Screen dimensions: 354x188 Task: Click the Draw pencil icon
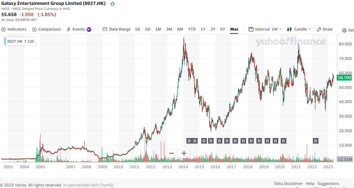pos(319,29)
